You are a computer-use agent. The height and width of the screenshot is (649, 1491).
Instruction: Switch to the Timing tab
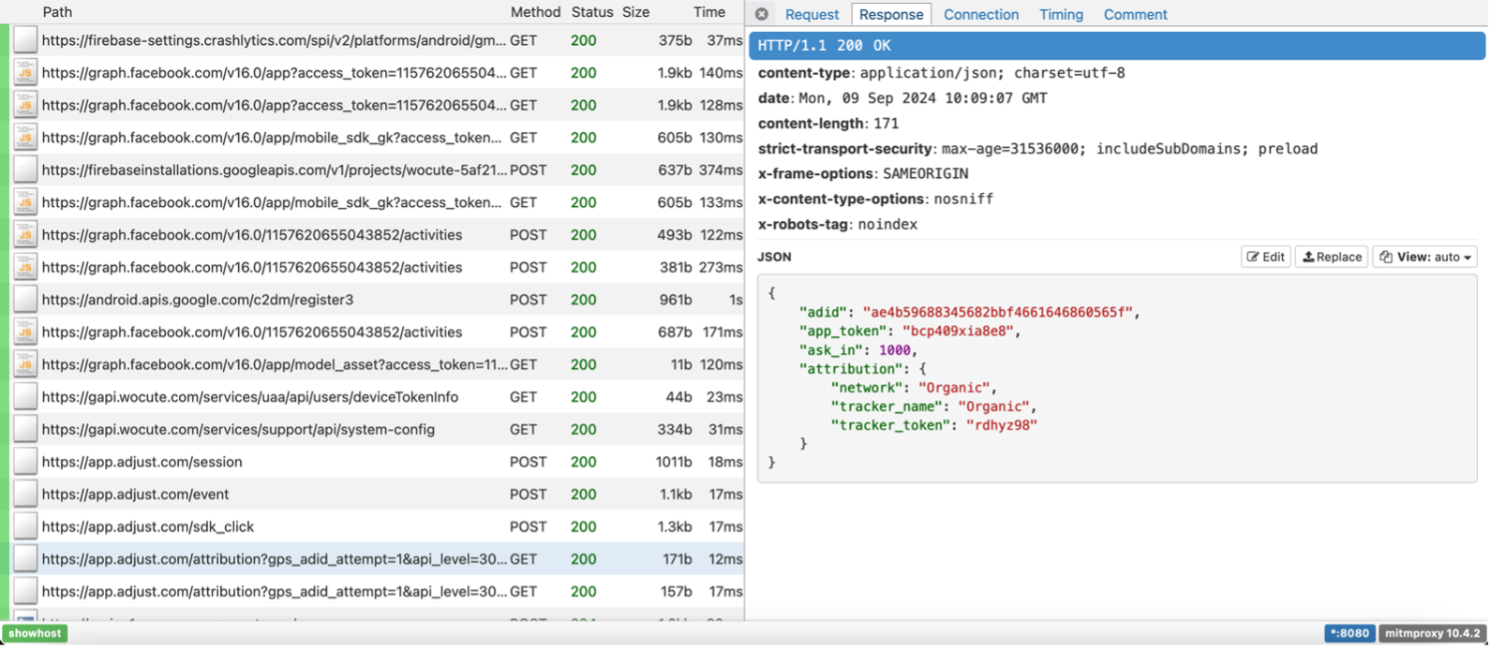point(1061,14)
